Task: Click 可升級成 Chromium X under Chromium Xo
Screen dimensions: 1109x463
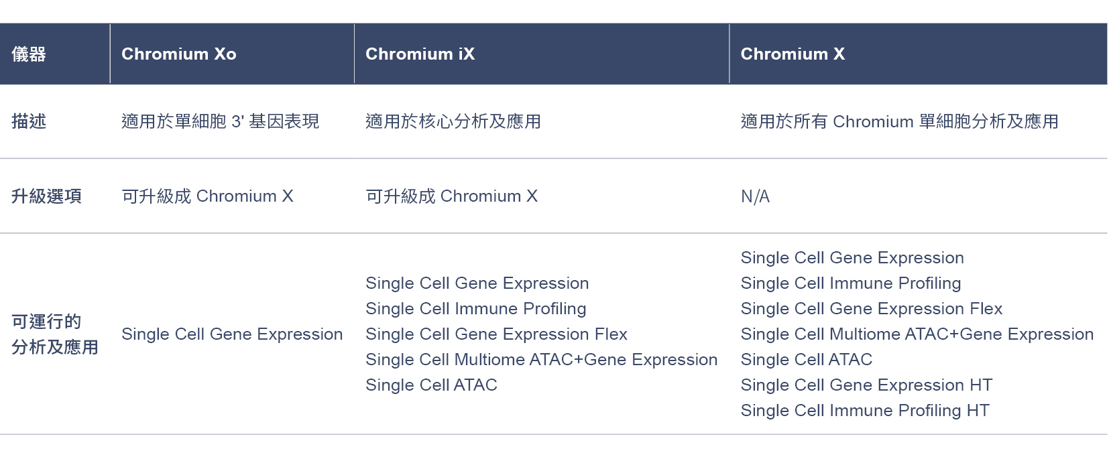Action: [207, 196]
